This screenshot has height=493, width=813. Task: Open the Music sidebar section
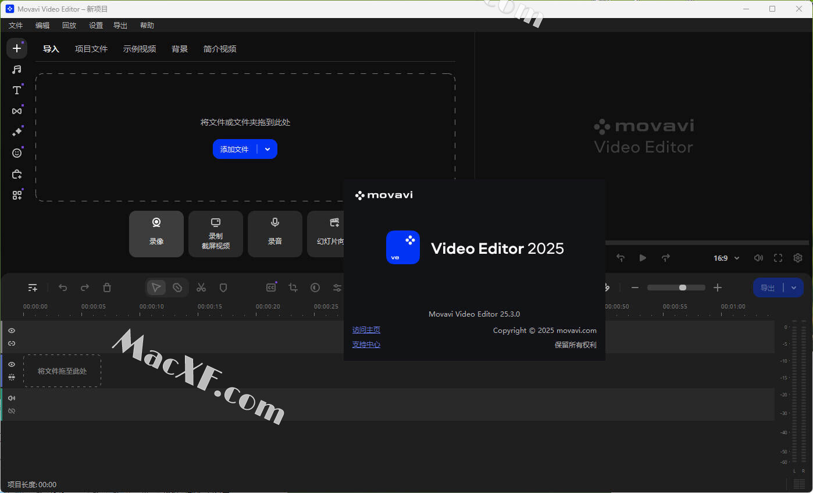click(17, 69)
